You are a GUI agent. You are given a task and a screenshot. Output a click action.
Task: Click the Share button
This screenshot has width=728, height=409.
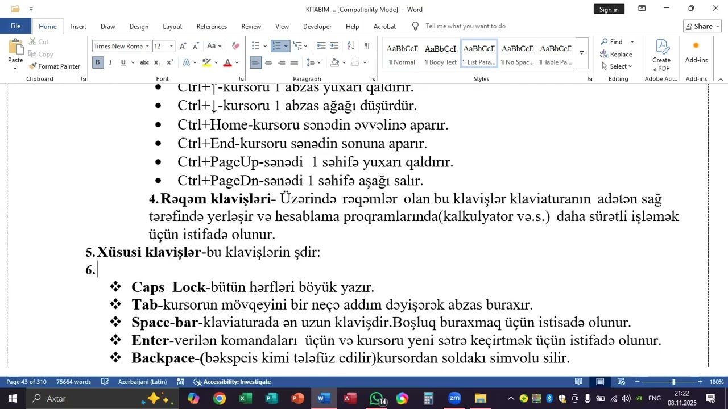tap(702, 26)
